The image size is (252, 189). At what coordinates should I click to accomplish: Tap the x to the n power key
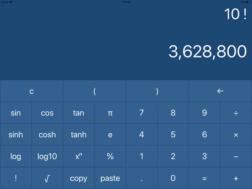(79, 156)
